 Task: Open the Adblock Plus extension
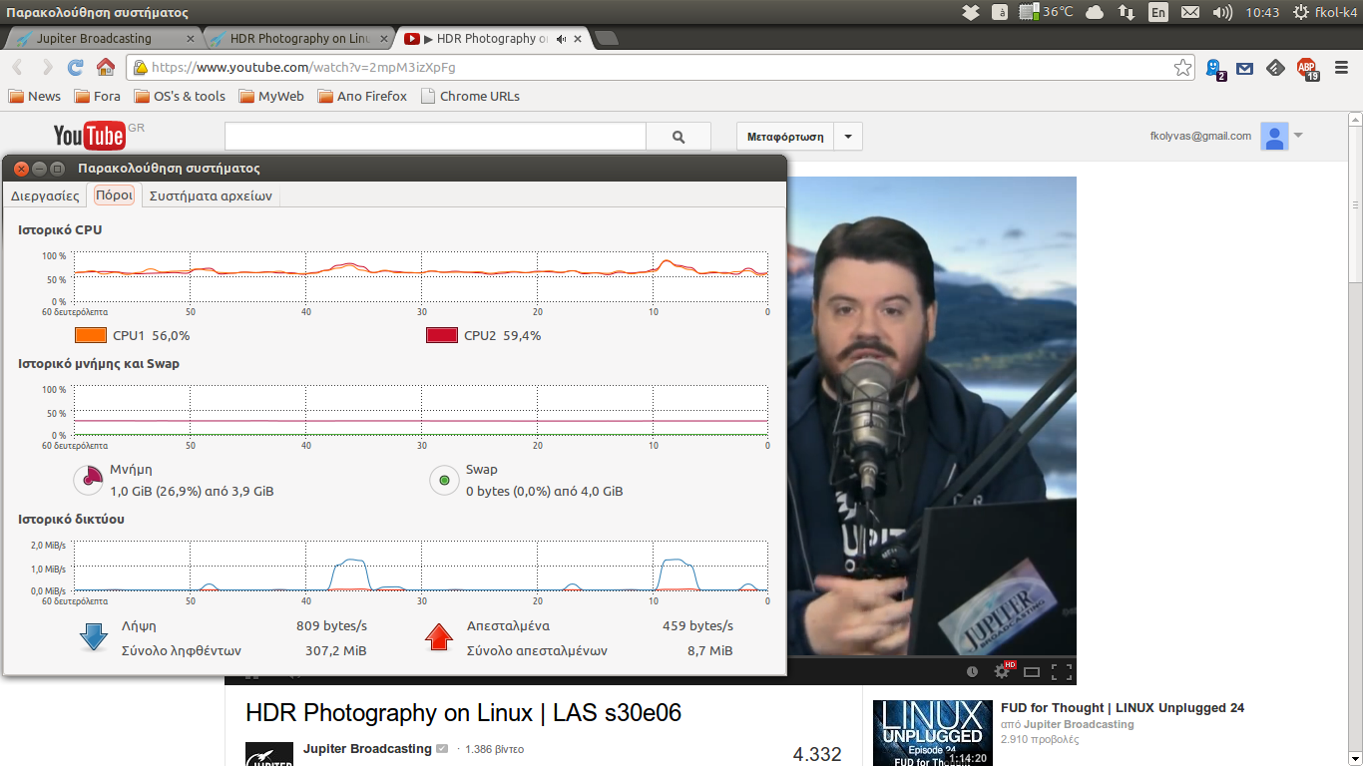1306,68
